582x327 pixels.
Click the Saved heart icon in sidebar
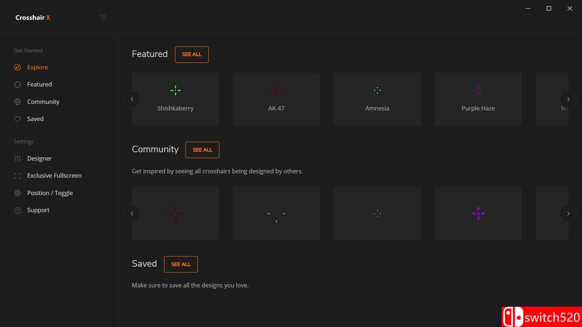[x=17, y=119]
